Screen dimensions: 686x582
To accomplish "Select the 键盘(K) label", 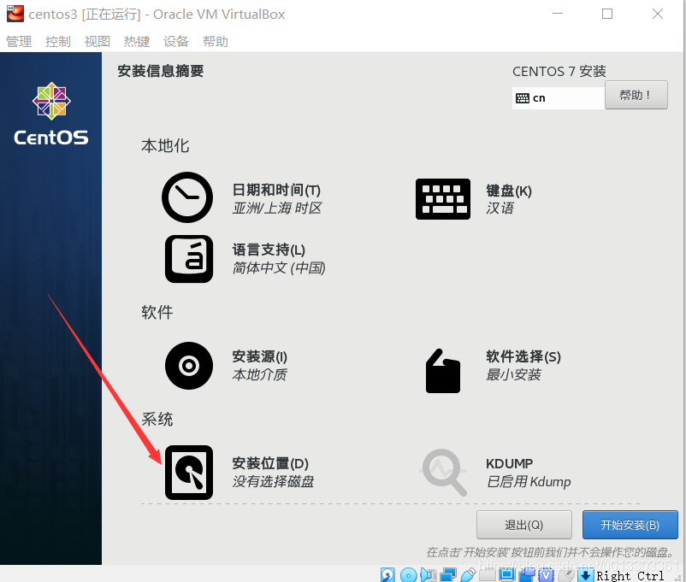I will 509,191.
